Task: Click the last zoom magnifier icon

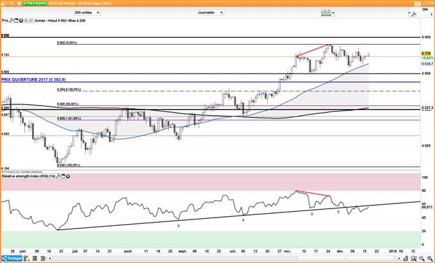Action: 430,259
